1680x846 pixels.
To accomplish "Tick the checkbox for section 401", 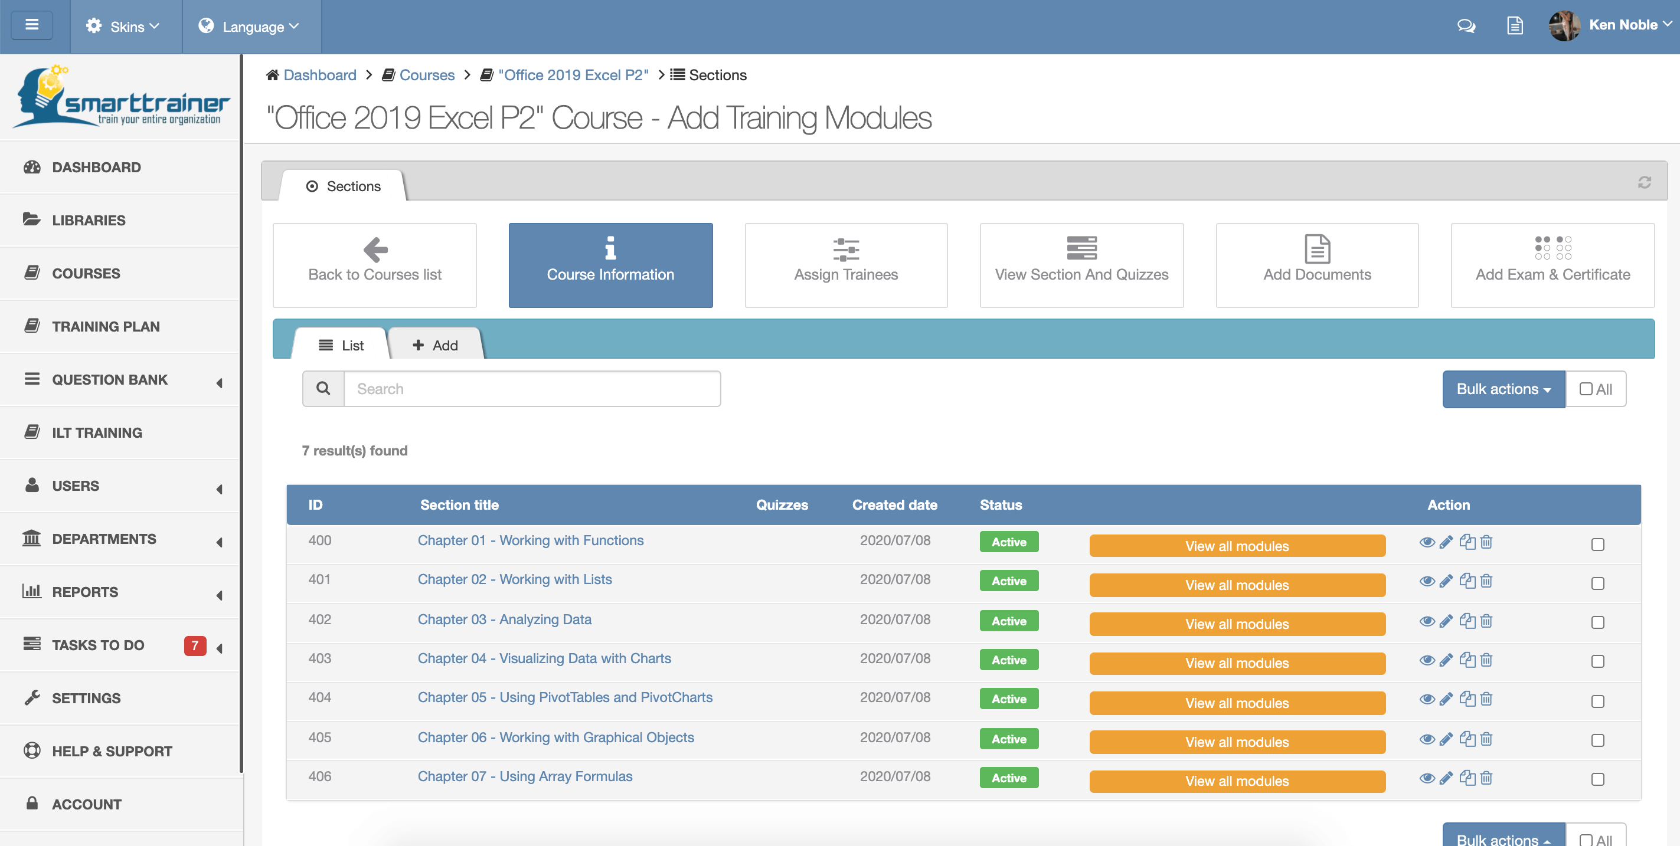I will click(x=1597, y=583).
